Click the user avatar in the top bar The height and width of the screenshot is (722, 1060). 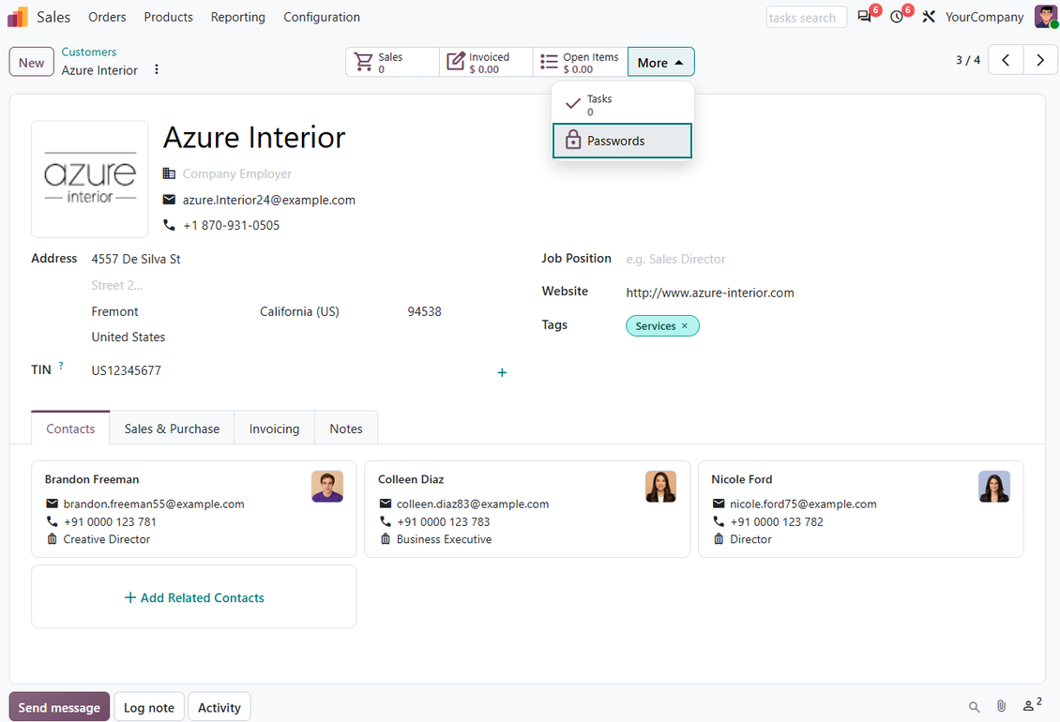(x=1045, y=17)
